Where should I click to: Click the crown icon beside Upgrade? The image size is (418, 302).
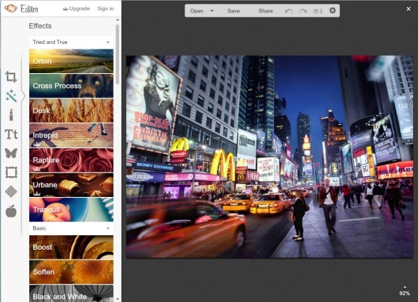(x=65, y=9)
